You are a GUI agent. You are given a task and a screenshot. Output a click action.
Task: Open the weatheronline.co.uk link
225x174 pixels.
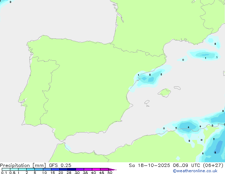pyautogui.click(x=195, y=171)
